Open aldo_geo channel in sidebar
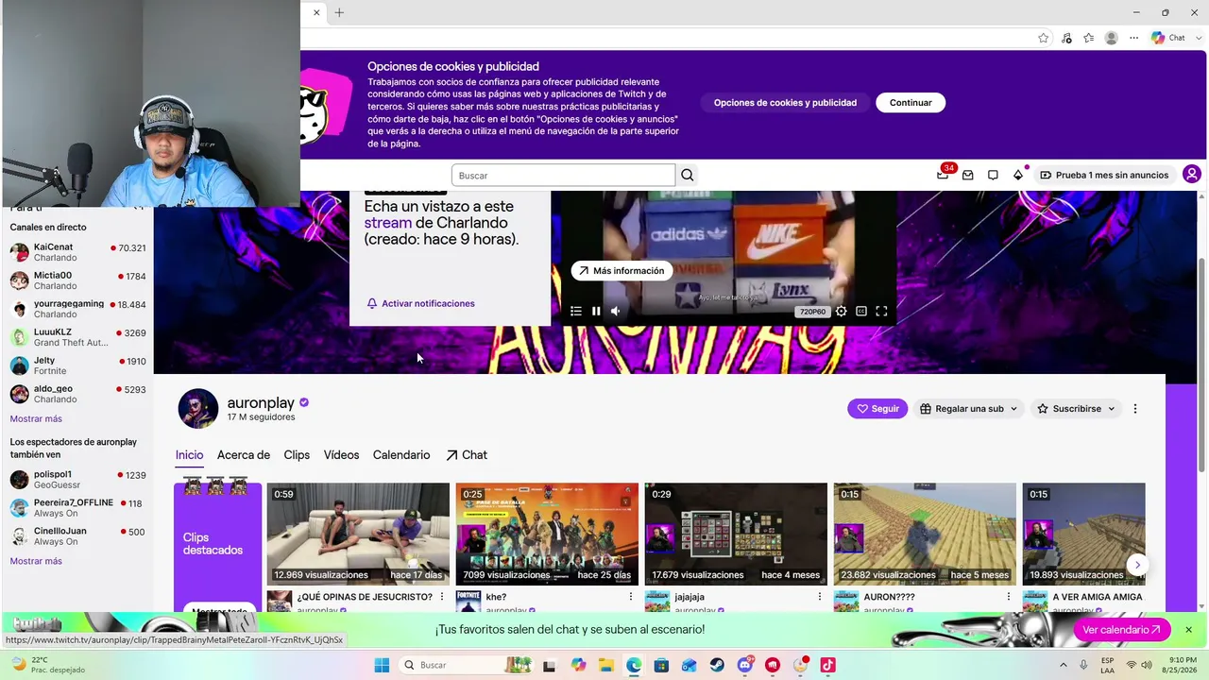Viewport: 1209px width, 680px height. click(77, 394)
